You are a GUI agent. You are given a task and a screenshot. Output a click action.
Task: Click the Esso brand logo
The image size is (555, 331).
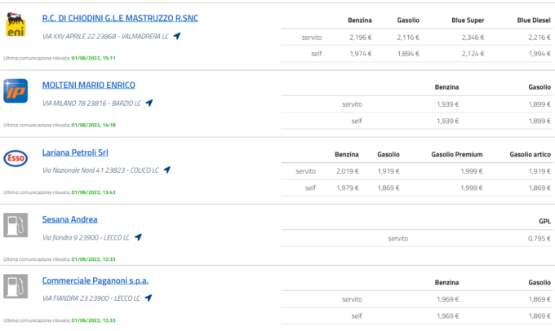(x=16, y=158)
